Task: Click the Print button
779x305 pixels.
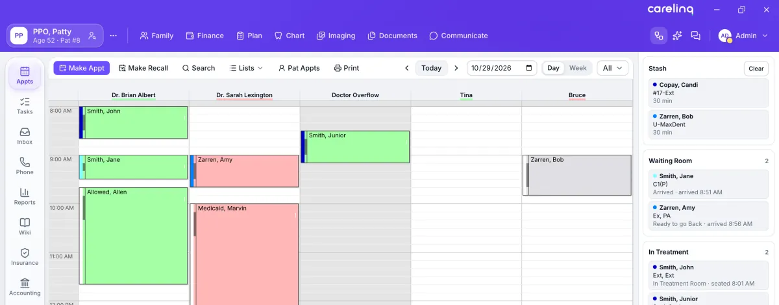Action: click(x=347, y=68)
